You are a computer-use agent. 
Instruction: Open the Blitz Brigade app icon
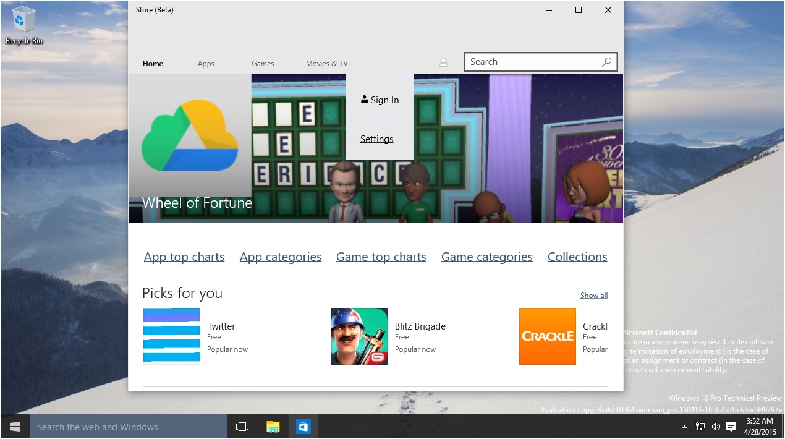coord(360,336)
